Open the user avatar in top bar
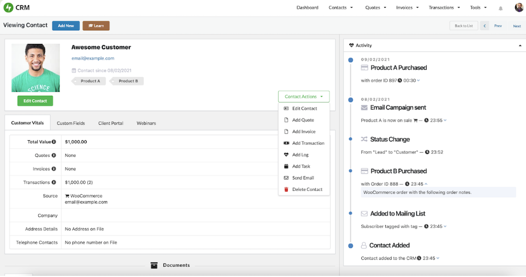 [x=518, y=7]
